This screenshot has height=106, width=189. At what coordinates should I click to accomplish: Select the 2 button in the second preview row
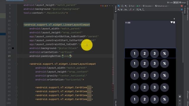pyautogui.click(x=144, y=64)
